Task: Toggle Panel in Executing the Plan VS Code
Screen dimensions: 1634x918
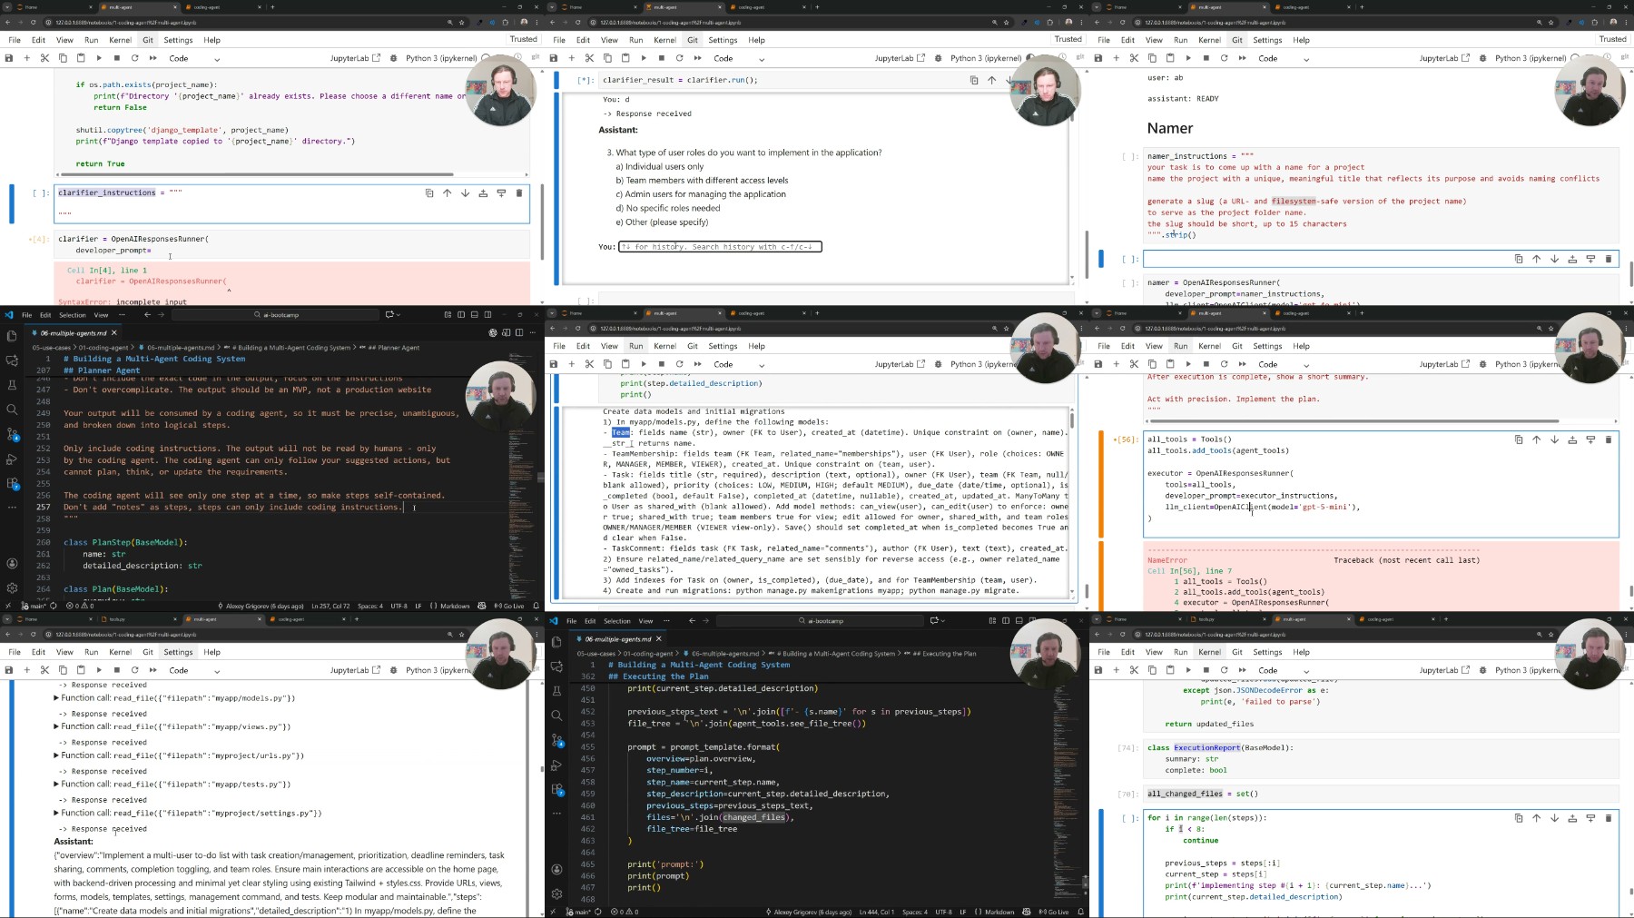Action: (x=1018, y=621)
